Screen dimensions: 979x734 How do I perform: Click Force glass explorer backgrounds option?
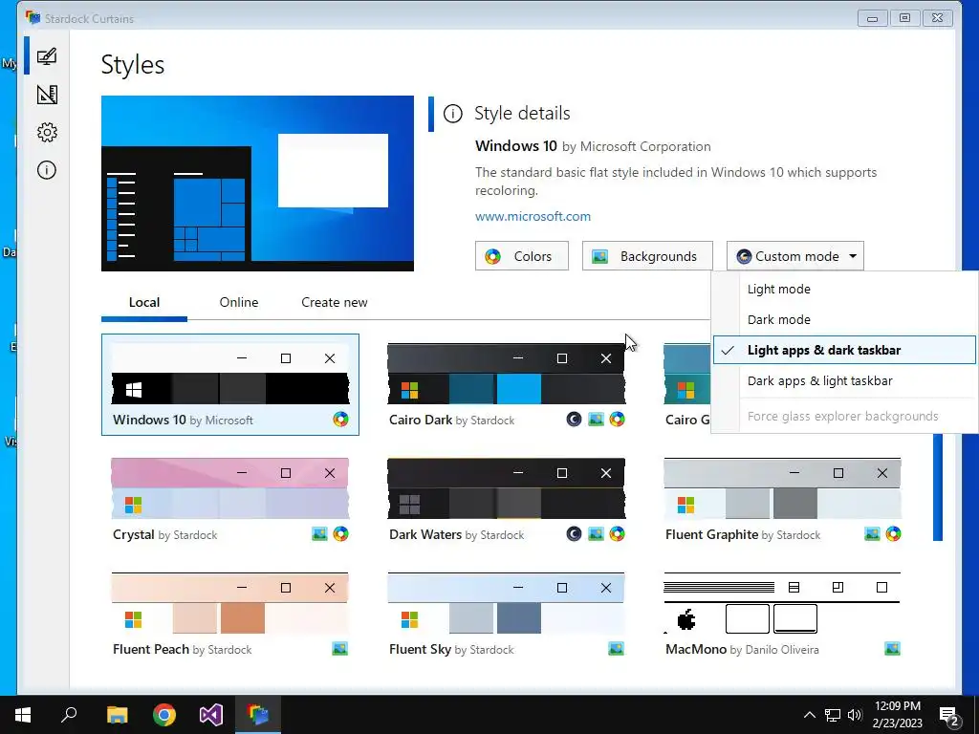844,417
